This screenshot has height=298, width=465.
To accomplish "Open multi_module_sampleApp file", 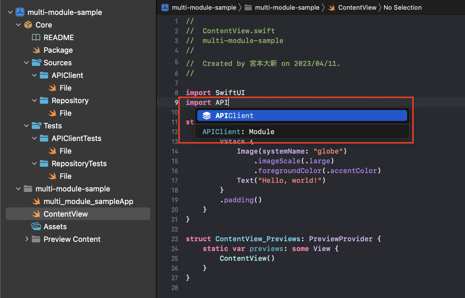I will click(x=88, y=201).
